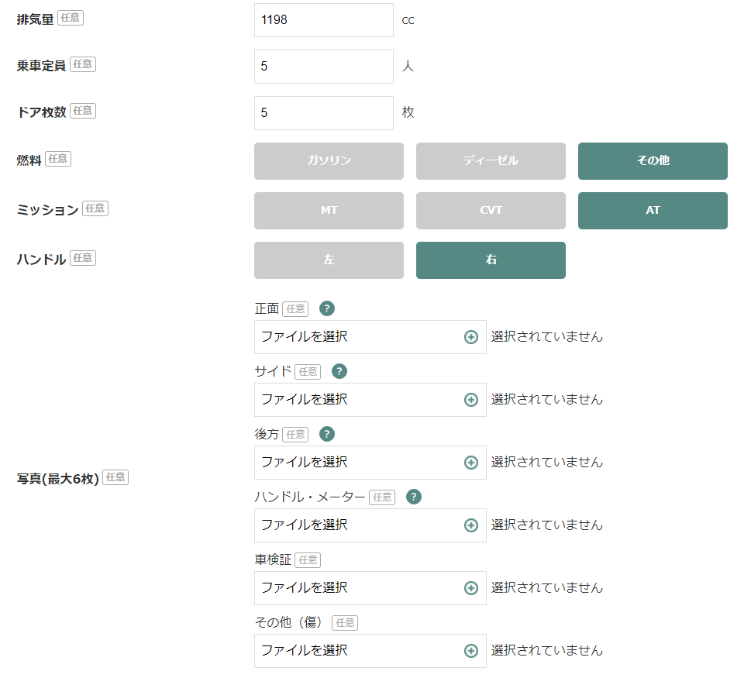Open help icon next to 正面 label
Image resolution: width=751 pixels, height=678 pixels.
pos(326,308)
